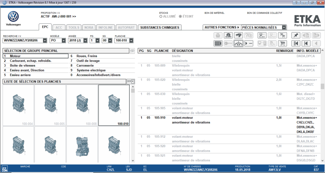Click the pushpin icon
325x173 pixels.
coord(296,35)
